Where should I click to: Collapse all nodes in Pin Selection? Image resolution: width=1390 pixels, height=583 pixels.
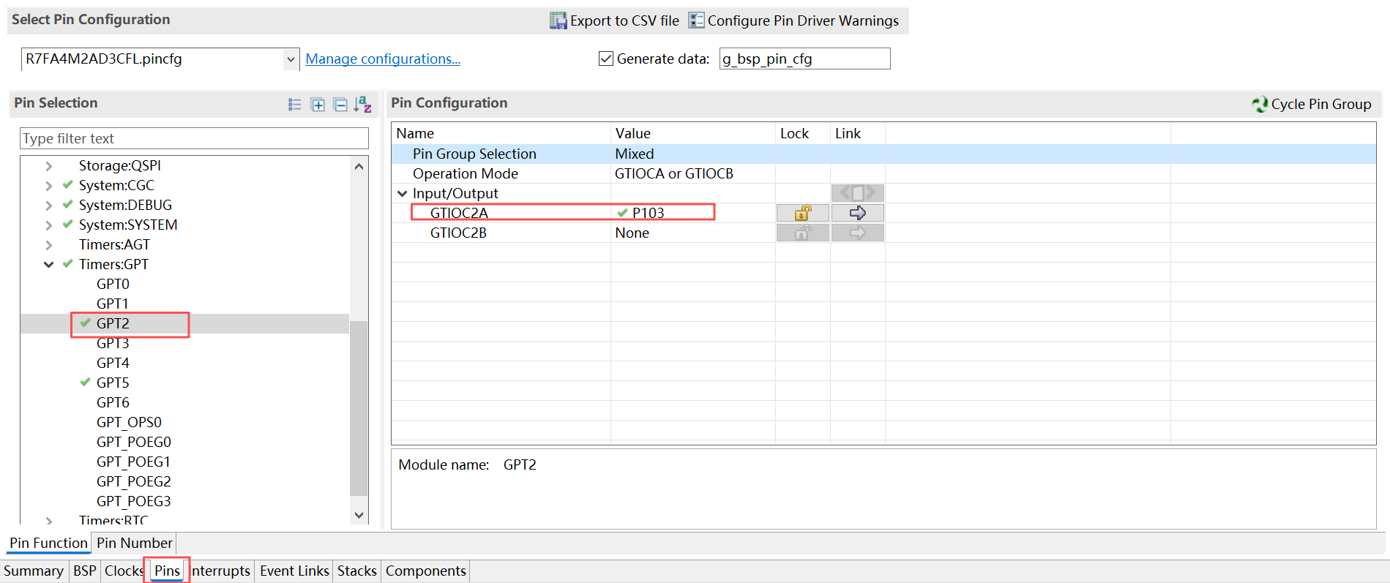click(x=340, y=105)
